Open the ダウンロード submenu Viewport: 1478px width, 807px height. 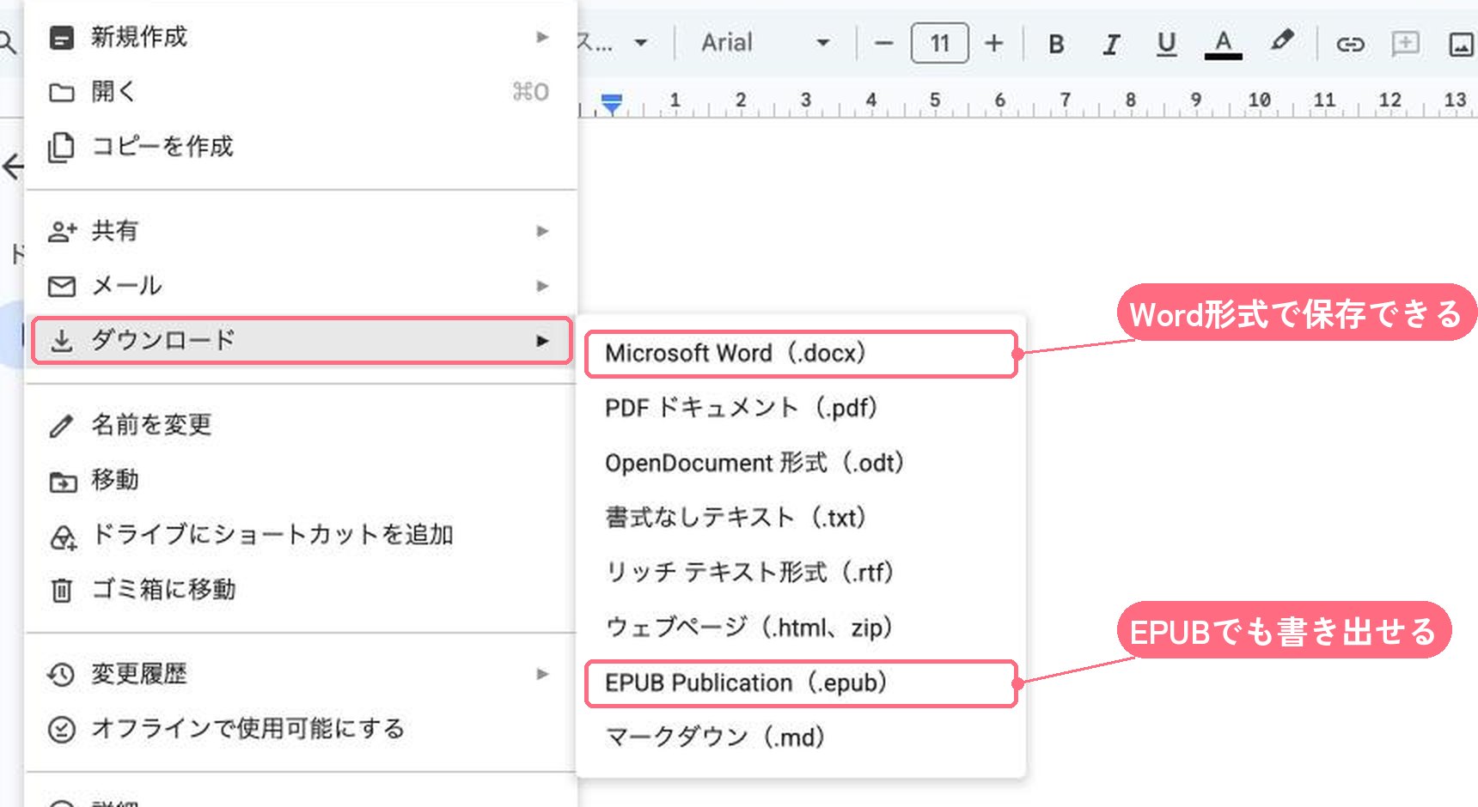(x=302, y=341)
